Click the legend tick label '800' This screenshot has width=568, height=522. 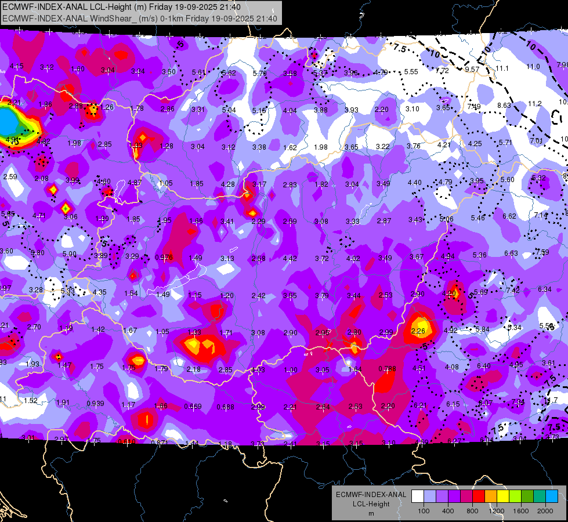coord(472,511)
